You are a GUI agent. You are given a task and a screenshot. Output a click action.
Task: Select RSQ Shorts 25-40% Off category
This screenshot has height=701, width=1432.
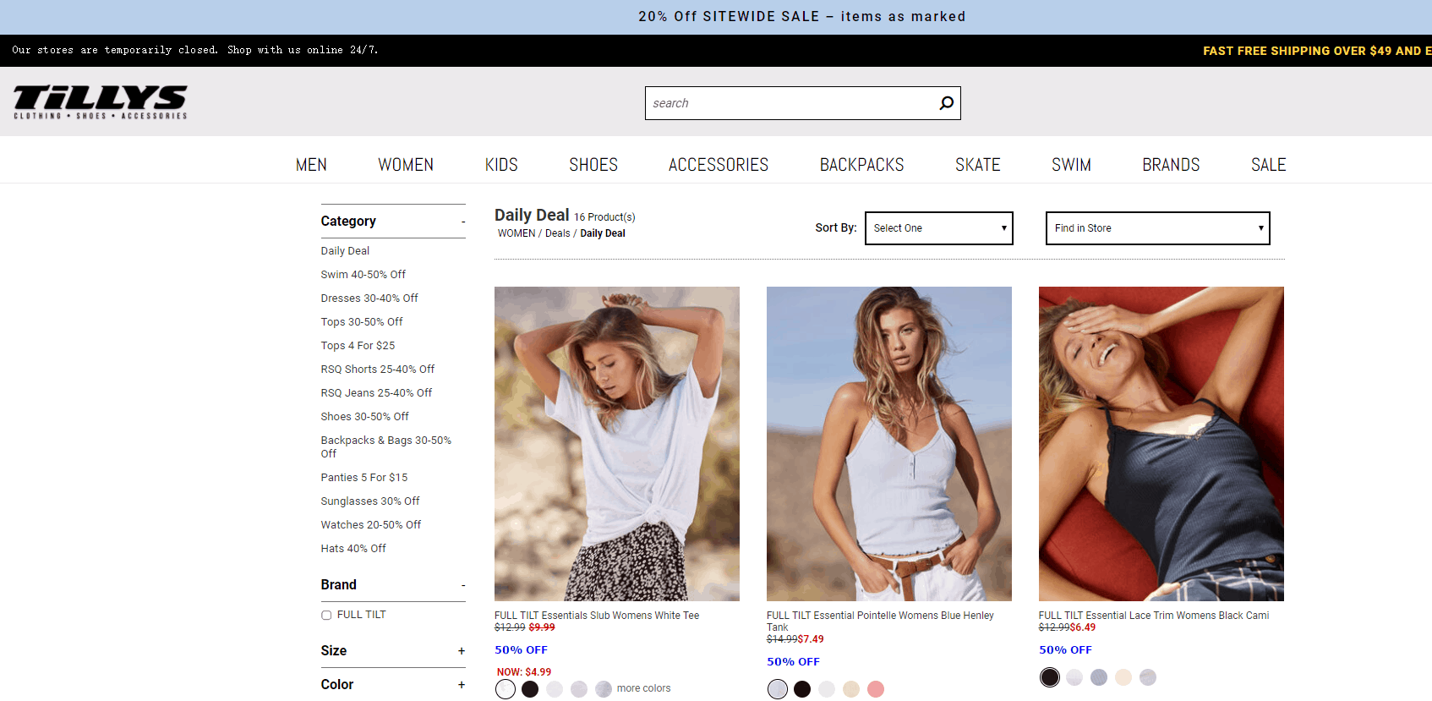click(x=378, y=370)
